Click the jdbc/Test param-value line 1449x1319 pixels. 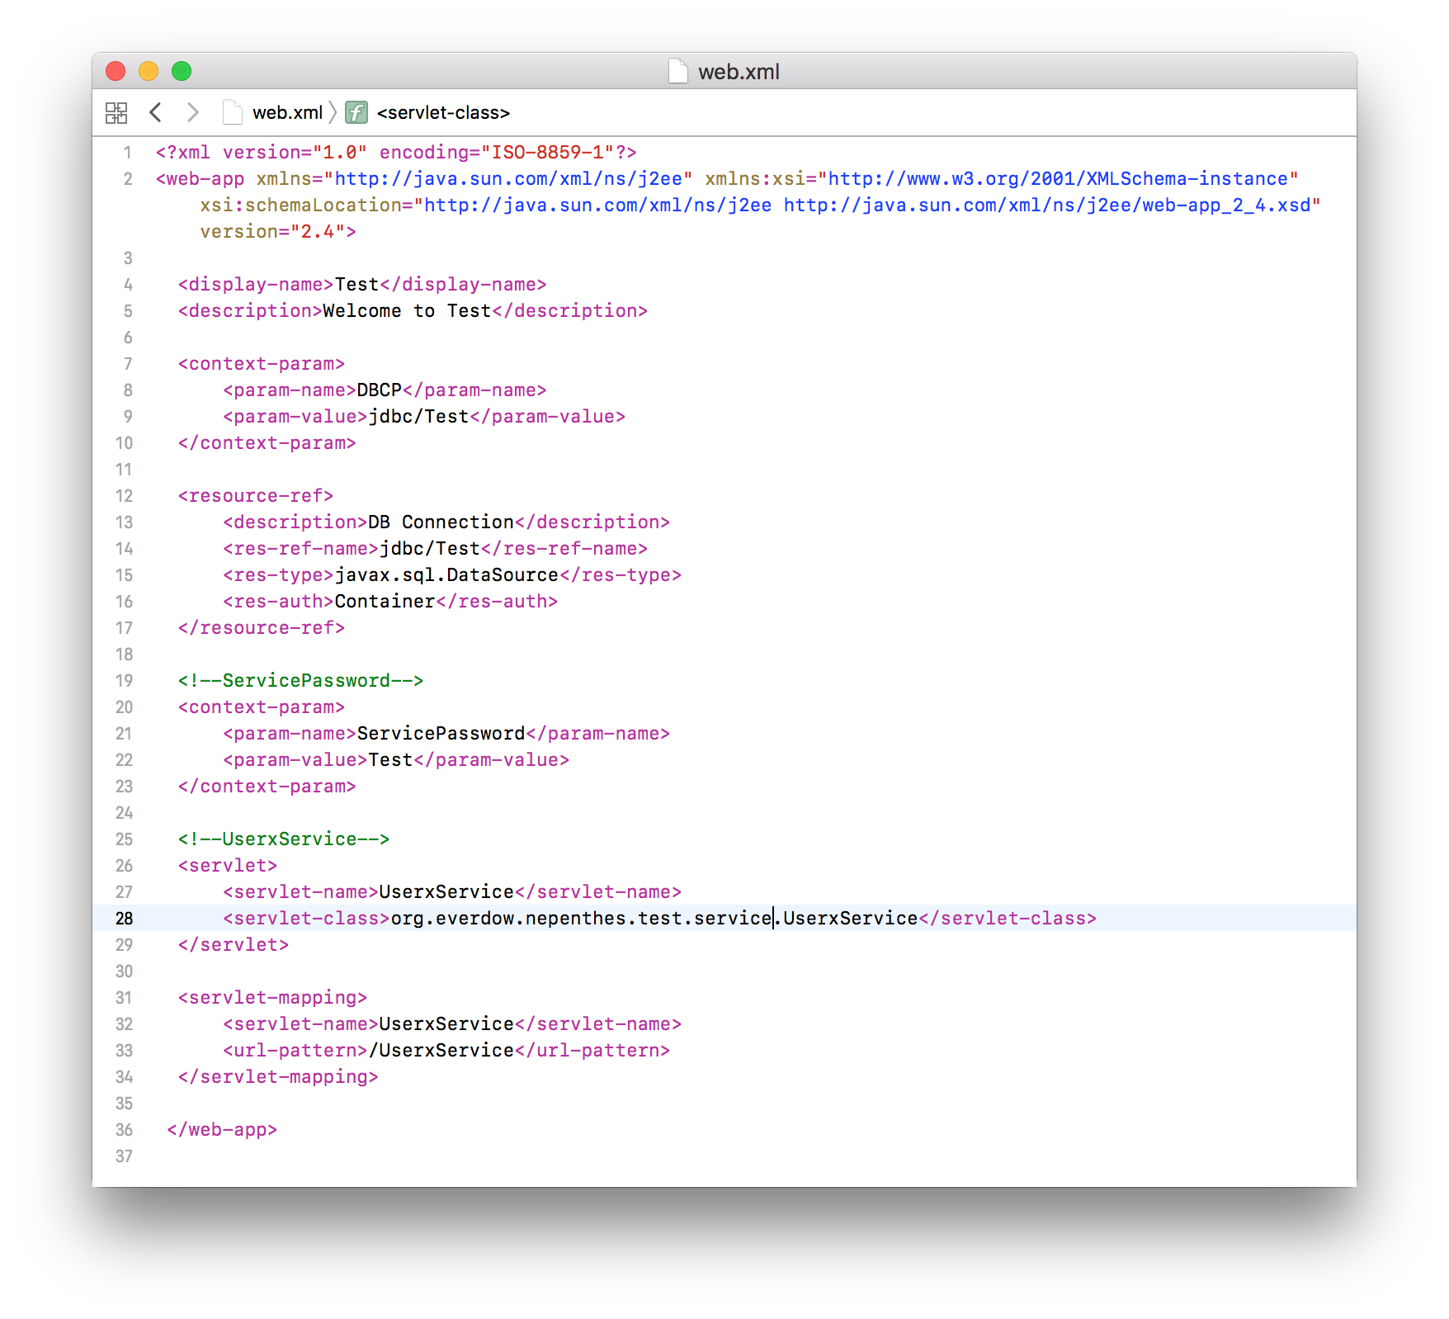[x=424, y=417]
